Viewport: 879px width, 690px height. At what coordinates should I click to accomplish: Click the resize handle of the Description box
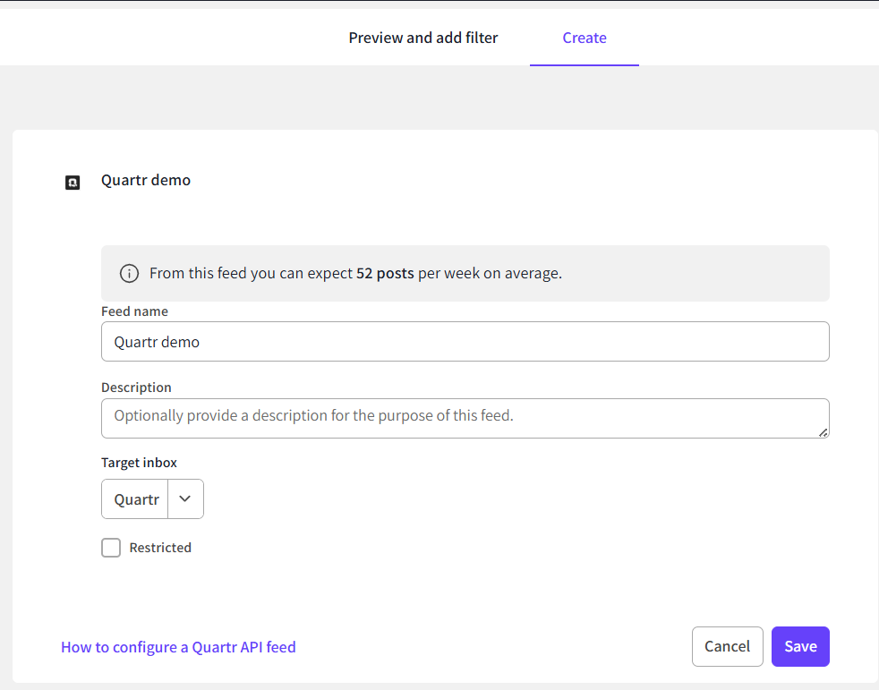pyautogui.click(x=823, y=431)
